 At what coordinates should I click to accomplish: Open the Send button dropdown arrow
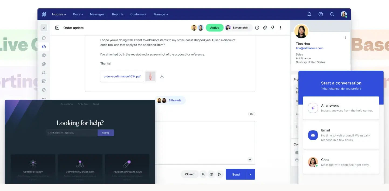(250, 174)
